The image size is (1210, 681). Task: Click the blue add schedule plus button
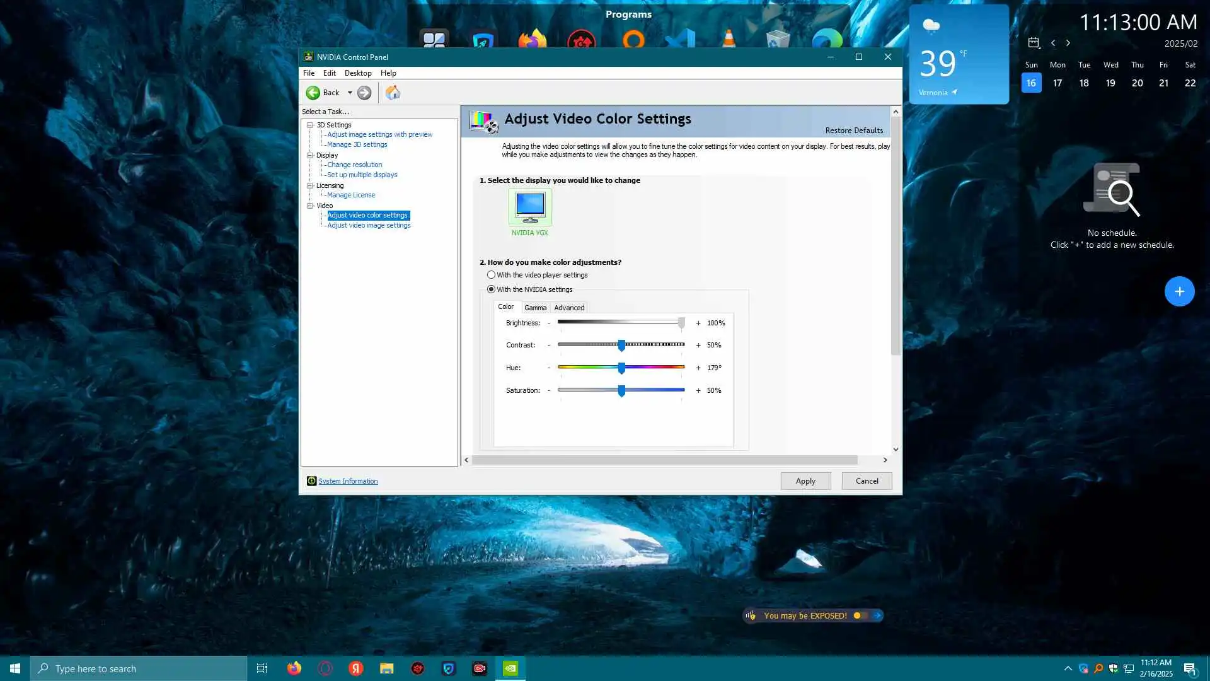coord(1179,291)
